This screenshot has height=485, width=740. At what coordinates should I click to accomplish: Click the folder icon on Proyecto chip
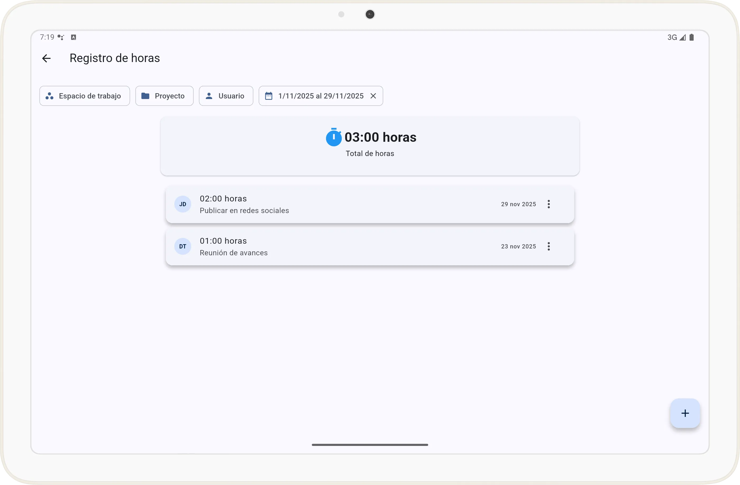pos(145,96)
